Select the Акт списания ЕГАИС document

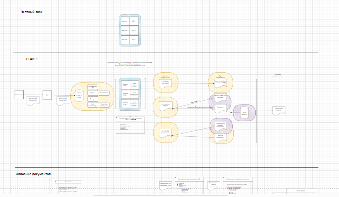(166, 107)
